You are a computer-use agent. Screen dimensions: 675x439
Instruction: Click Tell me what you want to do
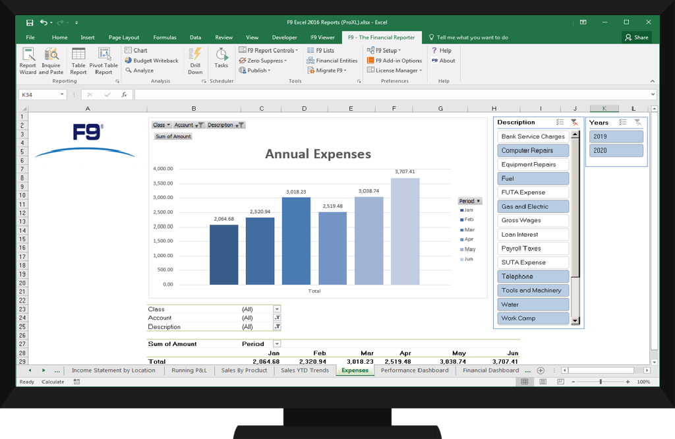click(x=469, y=38)
